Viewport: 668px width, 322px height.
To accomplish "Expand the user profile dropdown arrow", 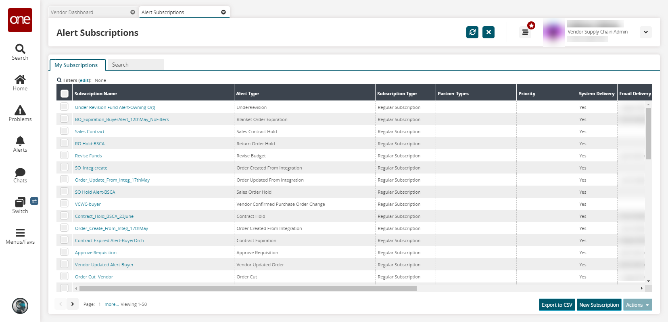I will point(645,32).
